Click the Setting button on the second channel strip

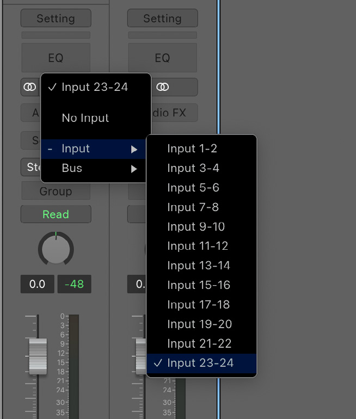[163, 18]
